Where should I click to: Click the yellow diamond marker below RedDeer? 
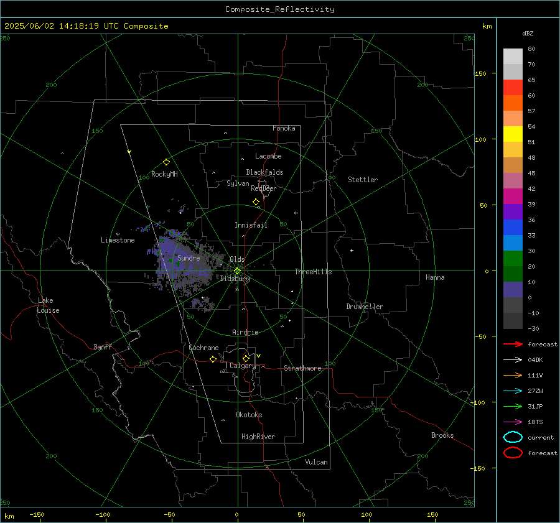256,202
